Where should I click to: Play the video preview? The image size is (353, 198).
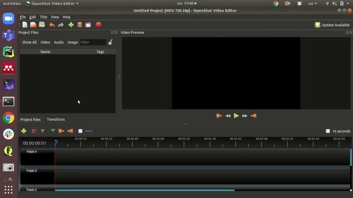pos(236,116)
